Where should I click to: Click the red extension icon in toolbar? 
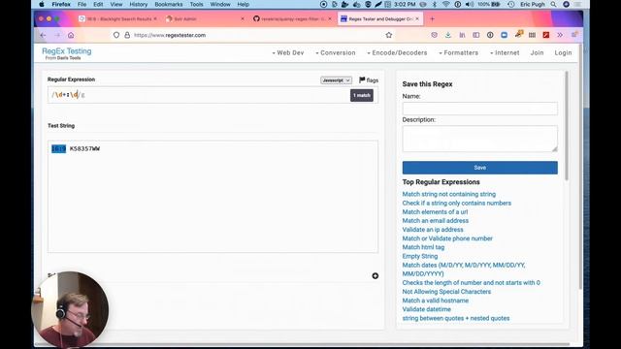point(546,35)
